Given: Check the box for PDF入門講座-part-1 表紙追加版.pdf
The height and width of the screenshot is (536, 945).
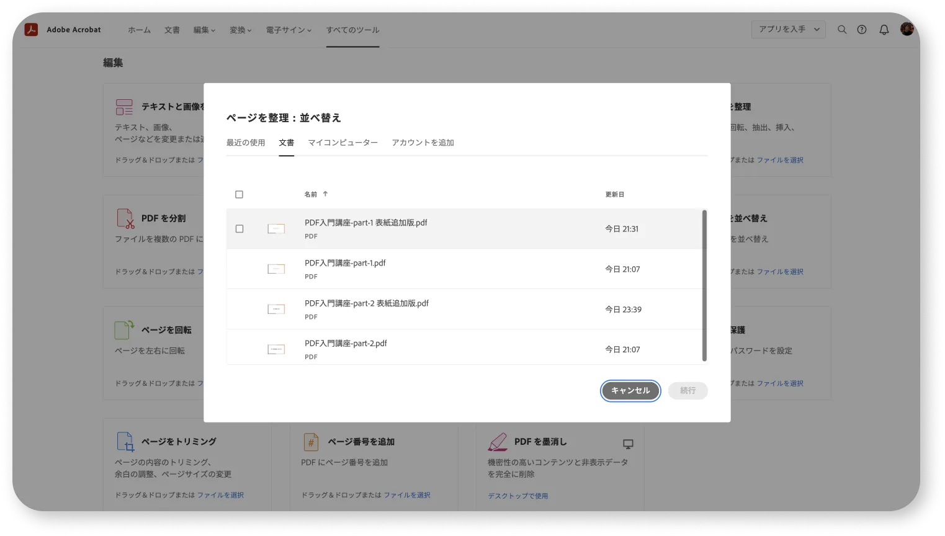Looking at the screenshot, I should click(x=240, y=229).
